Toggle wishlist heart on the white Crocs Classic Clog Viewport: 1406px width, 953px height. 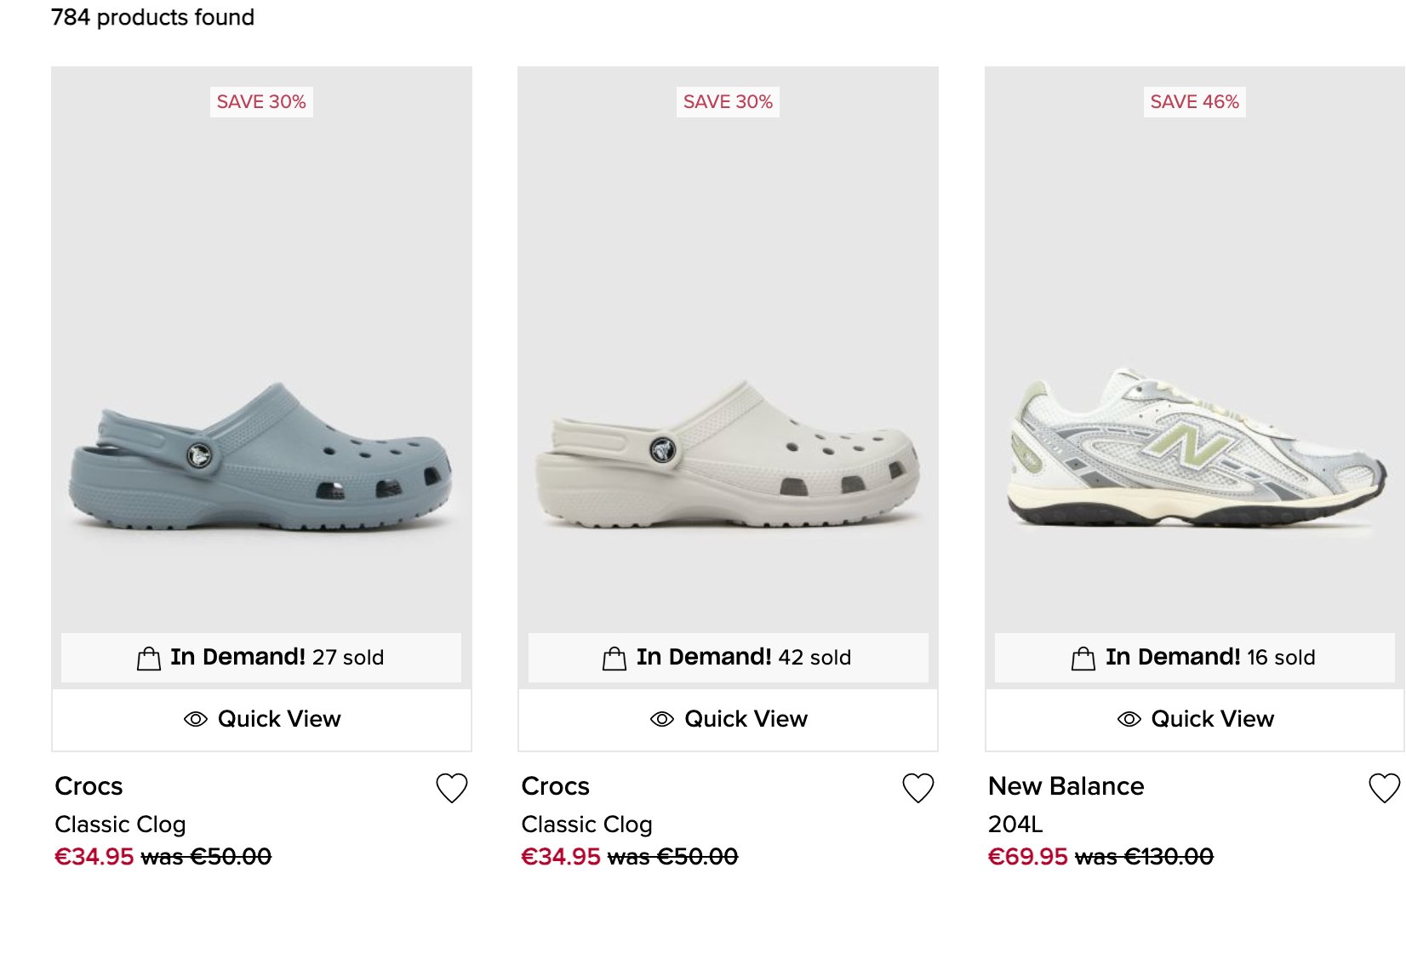[918, 787]
